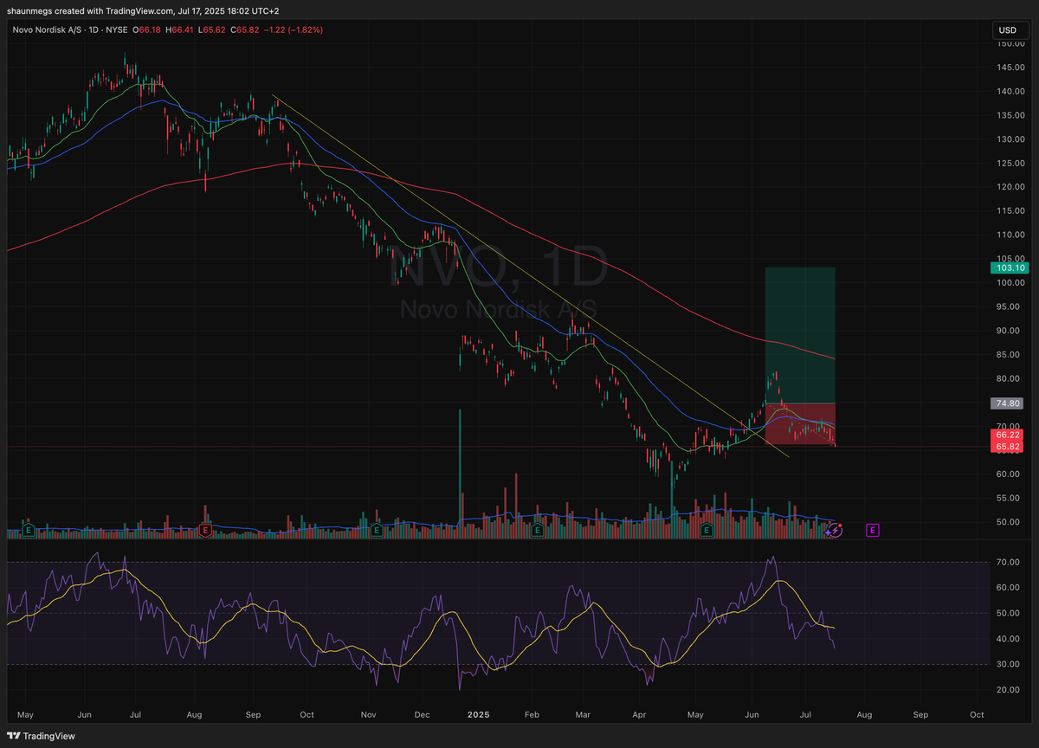Image resolution: width=1039 pixels, height=748 pixels.
Task: Select the 74.80 gray entry price label
Action: [x=1008, y=403]
